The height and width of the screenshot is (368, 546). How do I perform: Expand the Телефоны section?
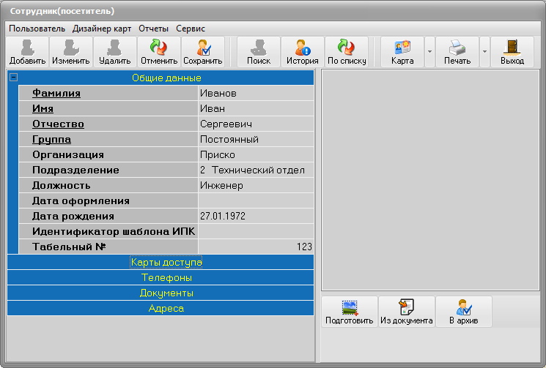pos(161,278)
